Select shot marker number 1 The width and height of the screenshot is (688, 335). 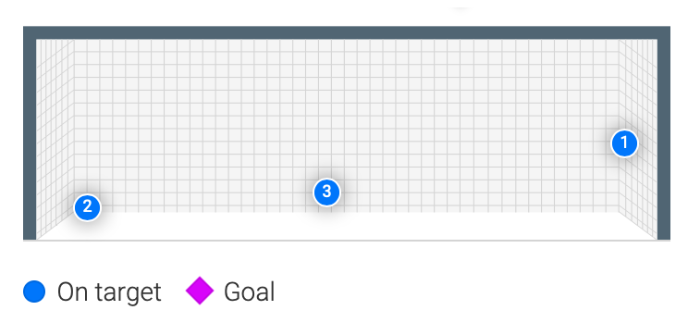coord(624,143)
